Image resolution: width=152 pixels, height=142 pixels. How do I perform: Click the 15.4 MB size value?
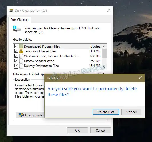[x=95, y=66]
